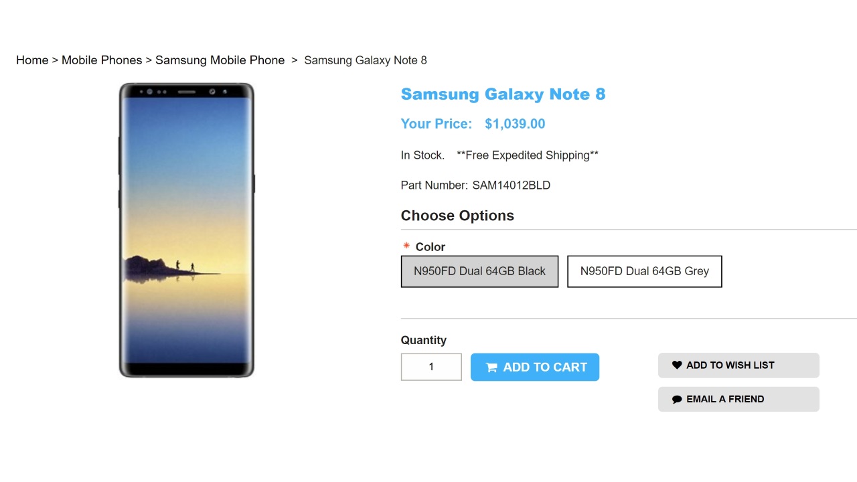Screen dimensions: 857x482
Task: Click the heart icon for wish list
Action: tap(677, 366)
